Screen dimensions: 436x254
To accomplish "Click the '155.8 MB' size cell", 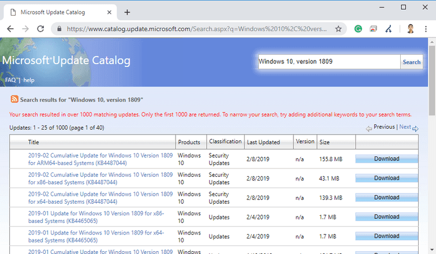I will pyautogui.click(x=331, y=159).
